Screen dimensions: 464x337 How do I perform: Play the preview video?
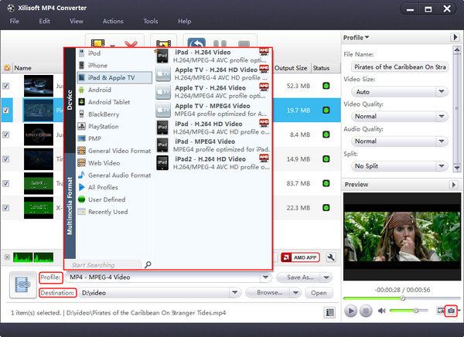pyautogui.click(x=350, y=311)
